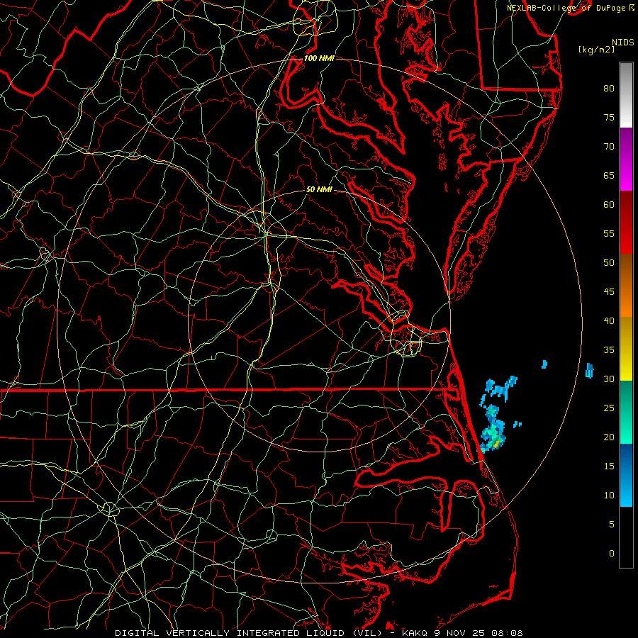Click the 45 value on the VIL scale

[x=609, y=292]
